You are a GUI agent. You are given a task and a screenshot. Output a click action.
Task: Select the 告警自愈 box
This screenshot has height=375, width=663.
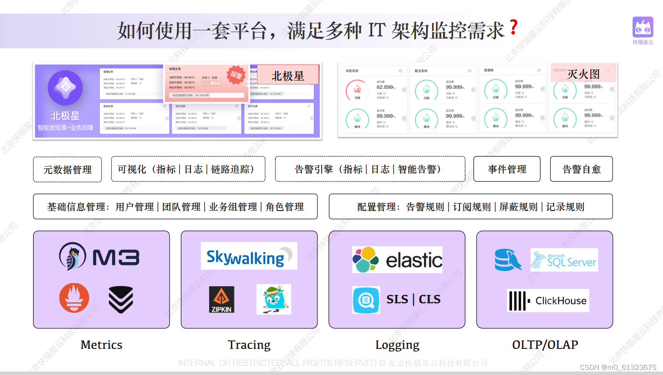[x=581, y=169]
